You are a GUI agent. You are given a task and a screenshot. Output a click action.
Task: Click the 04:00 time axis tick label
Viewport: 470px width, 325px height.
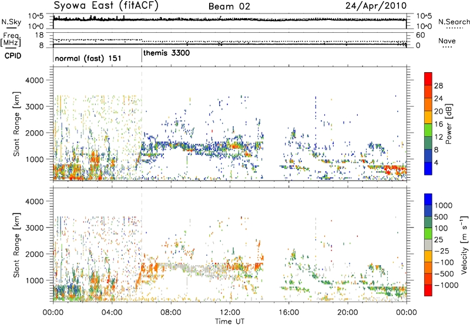click(112, 313)
